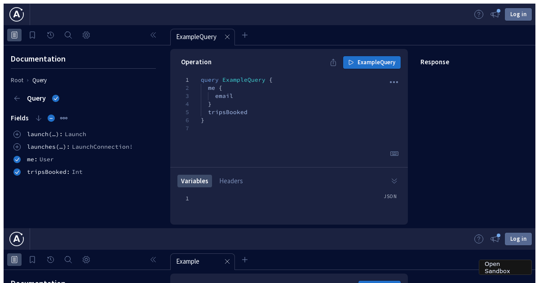Open the announcements megaphone
The image size is (539, 283).
[x=495, y=14]
